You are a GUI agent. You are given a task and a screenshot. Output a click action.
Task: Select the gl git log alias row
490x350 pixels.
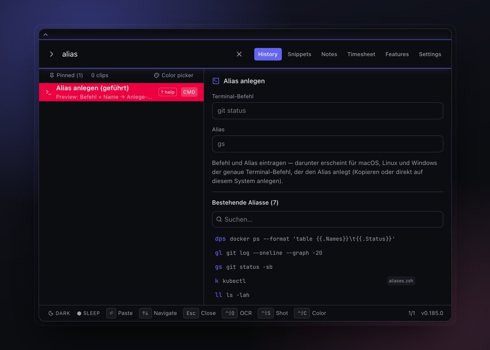[328, 253]
